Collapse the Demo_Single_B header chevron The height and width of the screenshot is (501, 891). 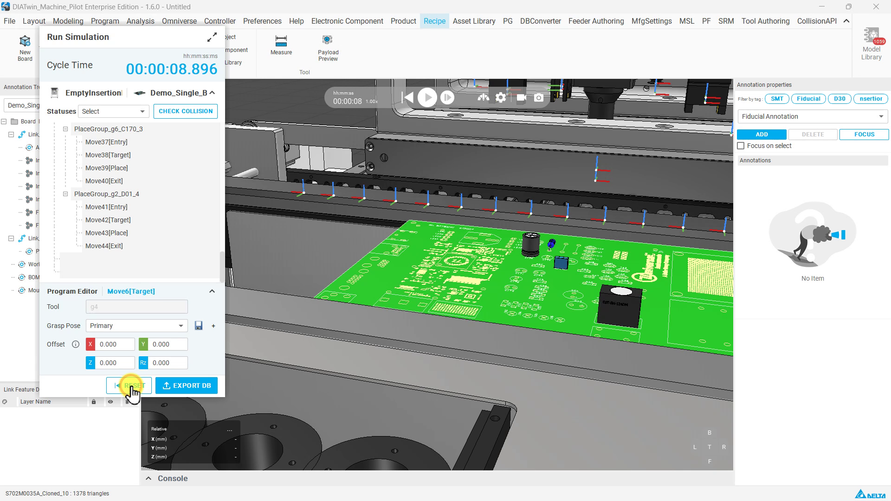212,93
